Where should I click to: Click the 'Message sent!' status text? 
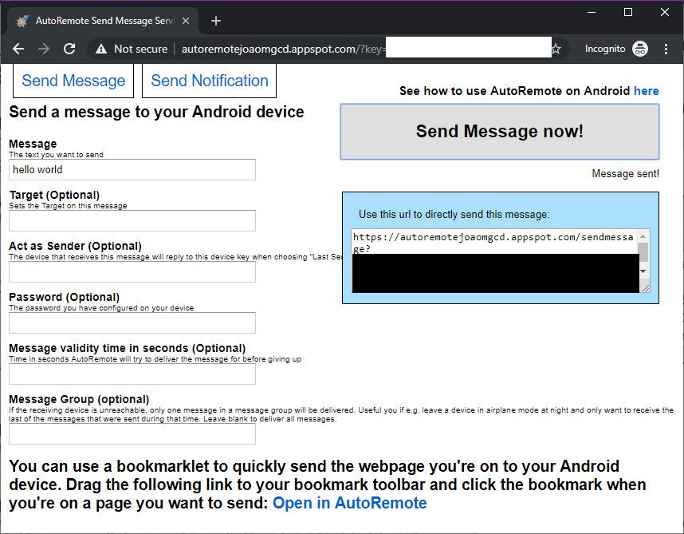coord(625,174)
